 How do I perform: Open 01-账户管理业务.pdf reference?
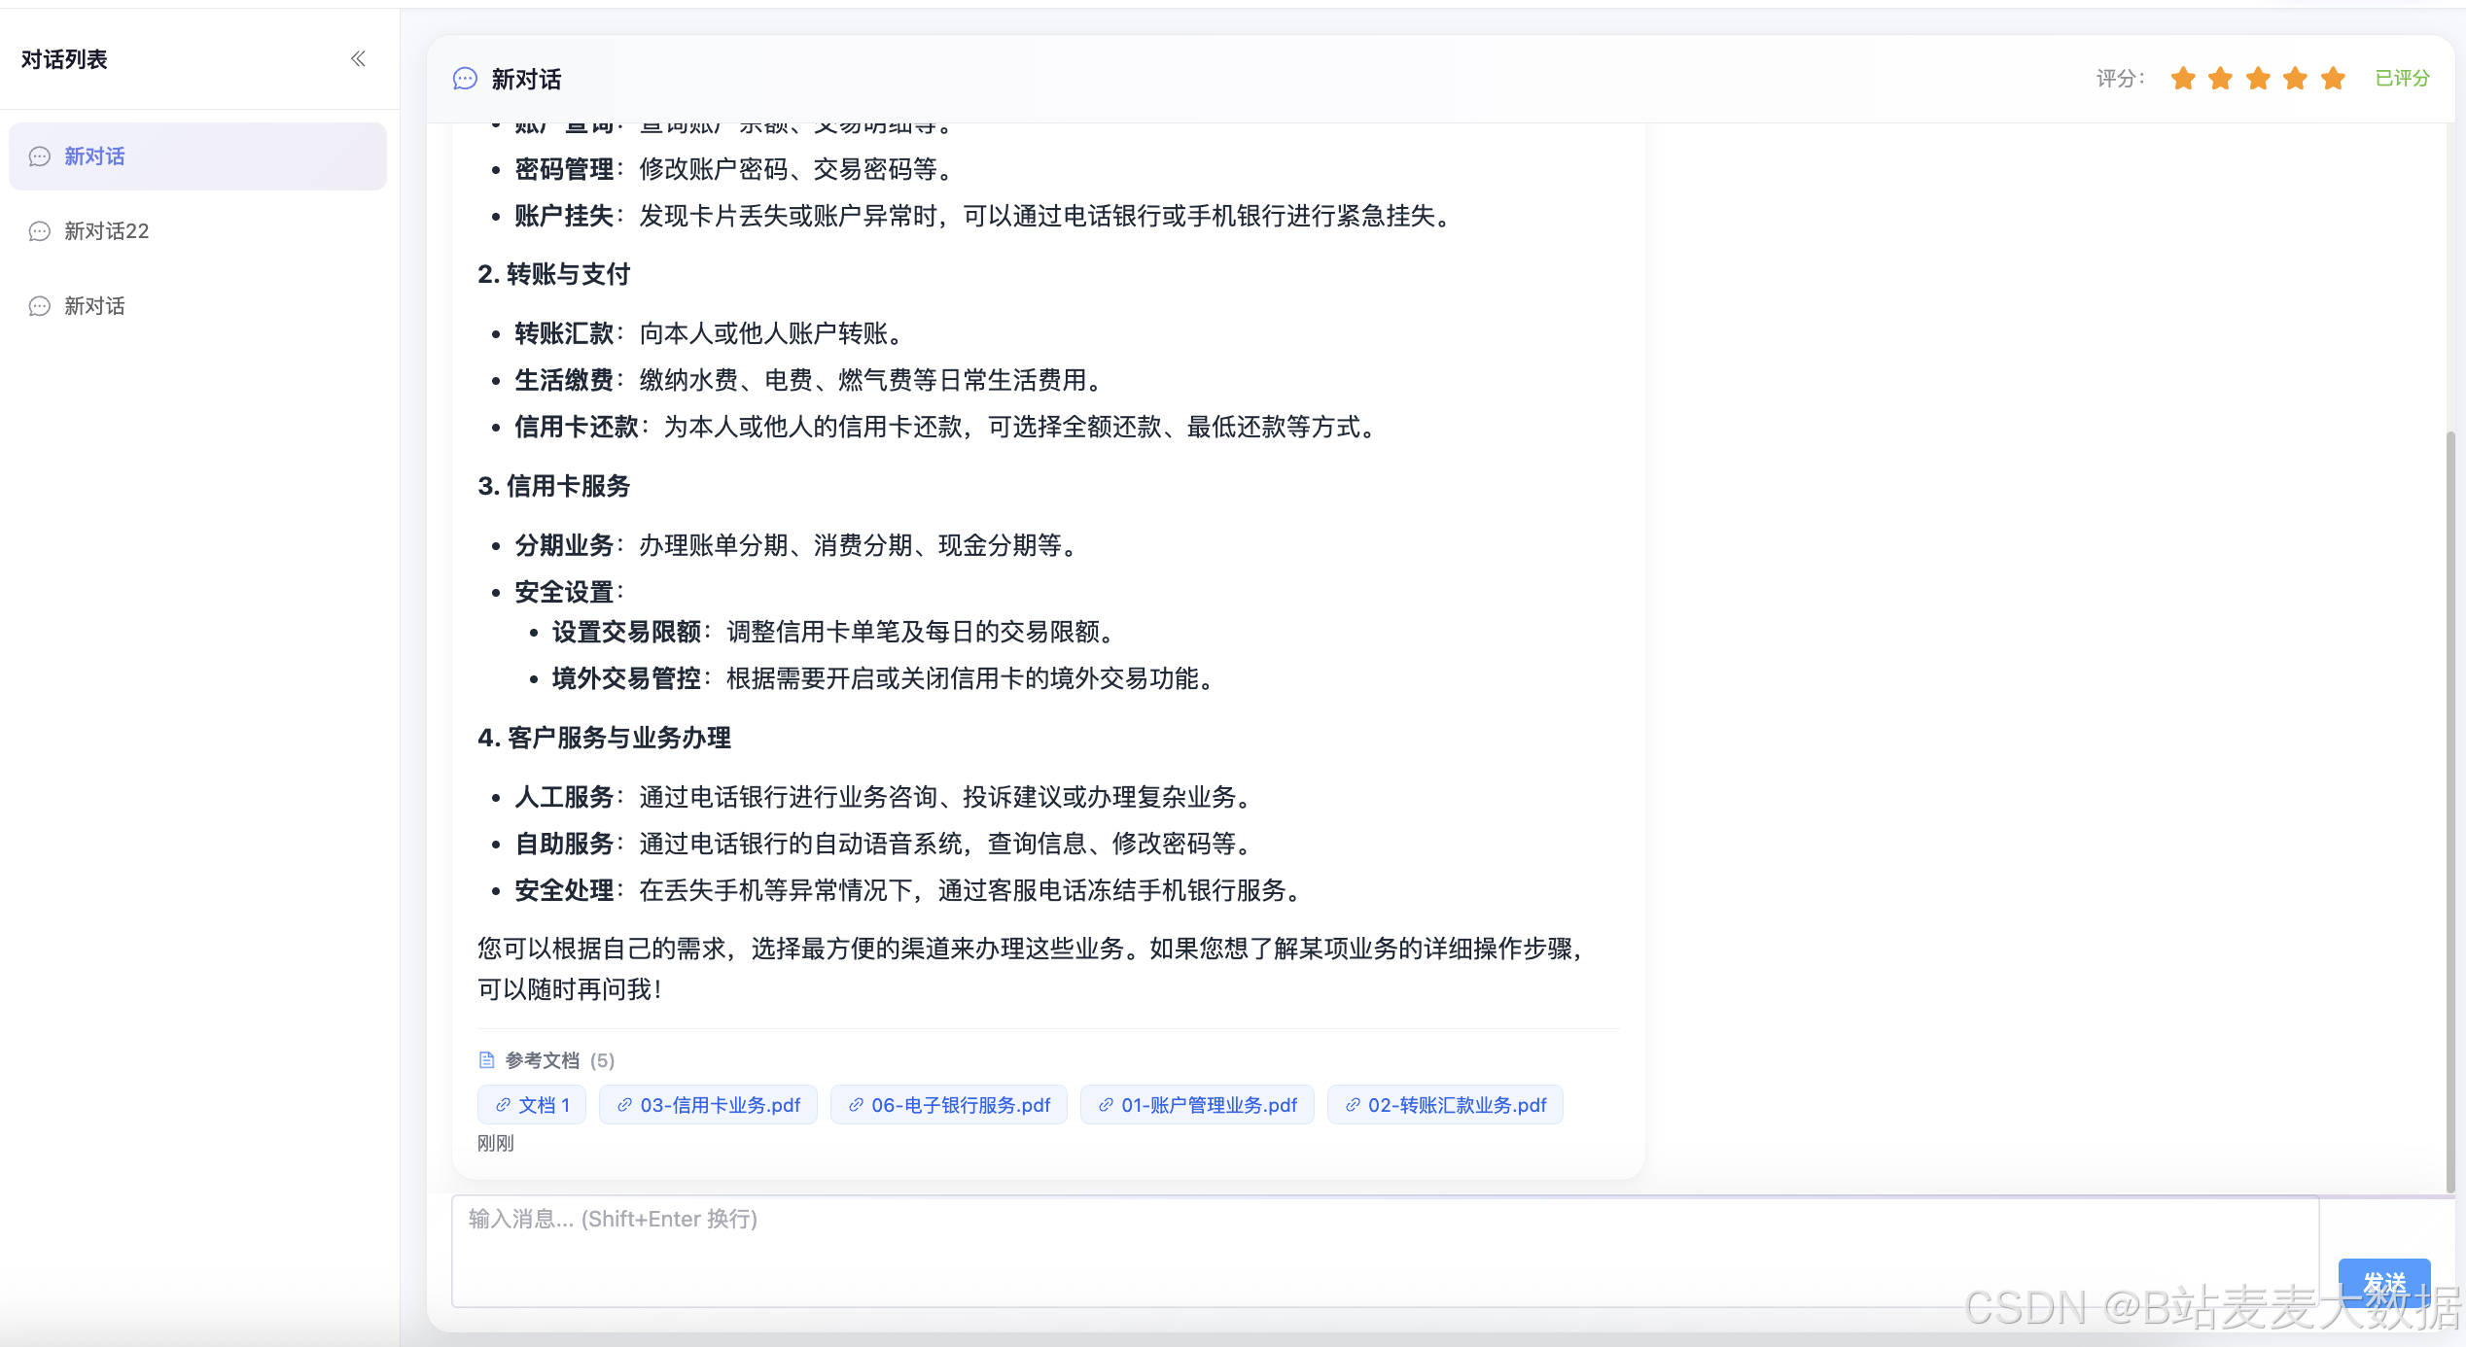tap(1197, 1105)
